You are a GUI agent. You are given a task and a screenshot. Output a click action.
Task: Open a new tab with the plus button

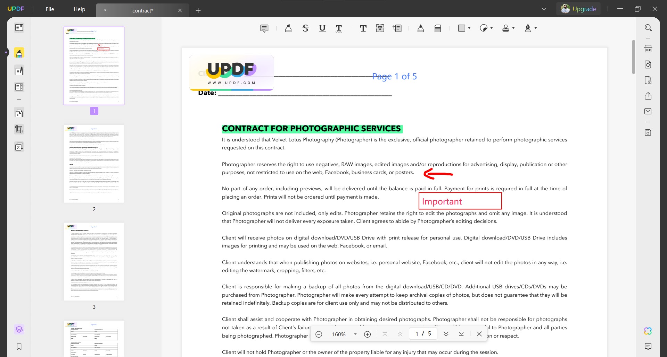[x=198, y=10]
